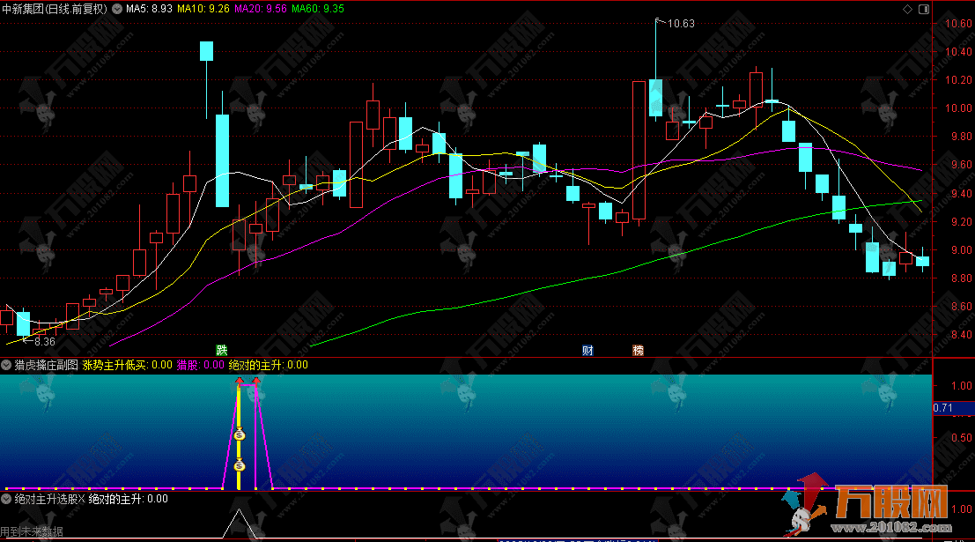Image resolution: width=975 pixels, height=542 pixels.
Task: Click the orange 榜 ranking marker
Action: pos(638,350)
